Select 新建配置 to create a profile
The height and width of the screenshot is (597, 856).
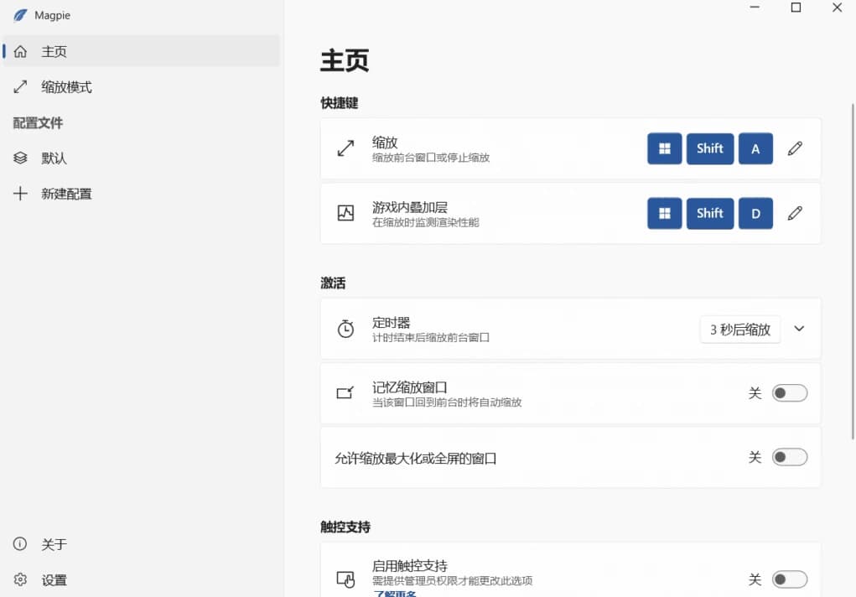pos(19,194)
